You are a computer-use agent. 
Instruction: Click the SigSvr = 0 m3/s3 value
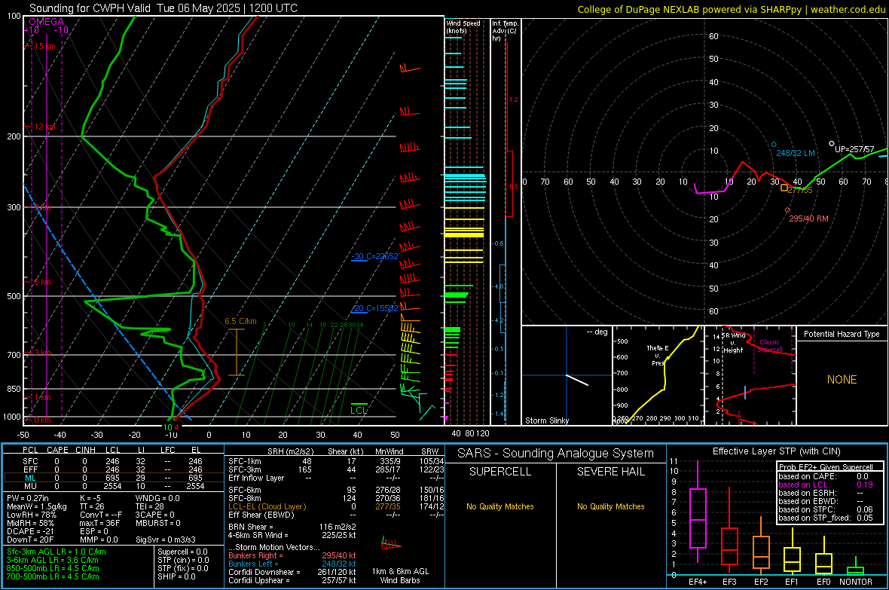pos(166,540)
